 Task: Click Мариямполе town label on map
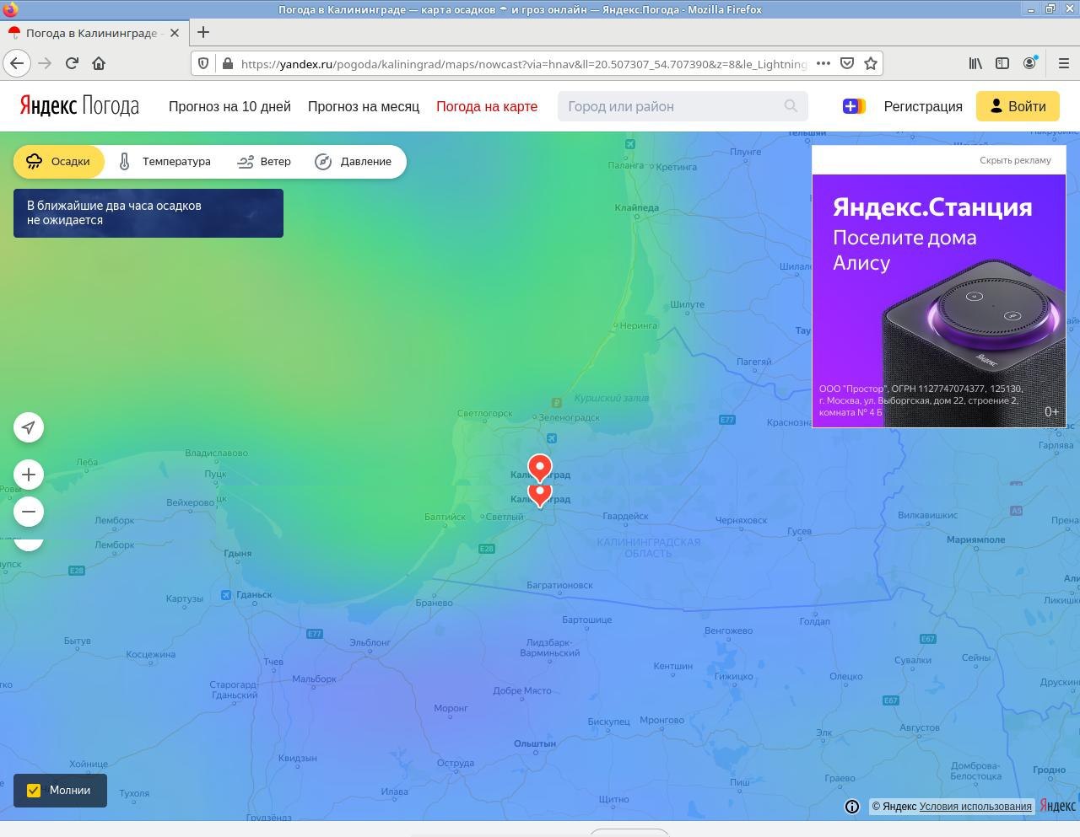(976, 539)
